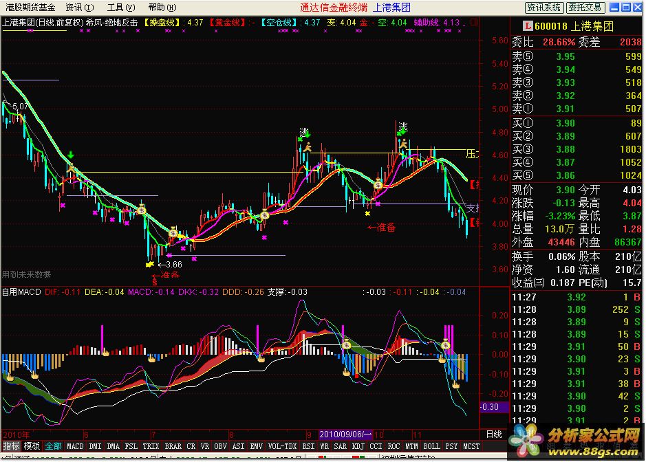Switch indicator to CR
Viewport: 646px width, 462px height.
[x=191, y=446]
